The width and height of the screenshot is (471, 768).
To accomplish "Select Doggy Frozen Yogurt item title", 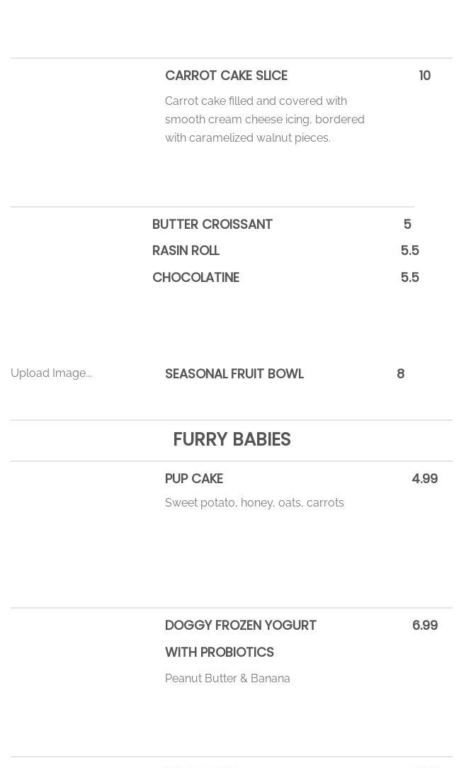I will point(240,626).
